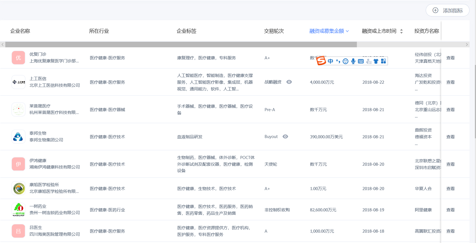Open Sogou toolbox grid icon

[x=383, y=61]
